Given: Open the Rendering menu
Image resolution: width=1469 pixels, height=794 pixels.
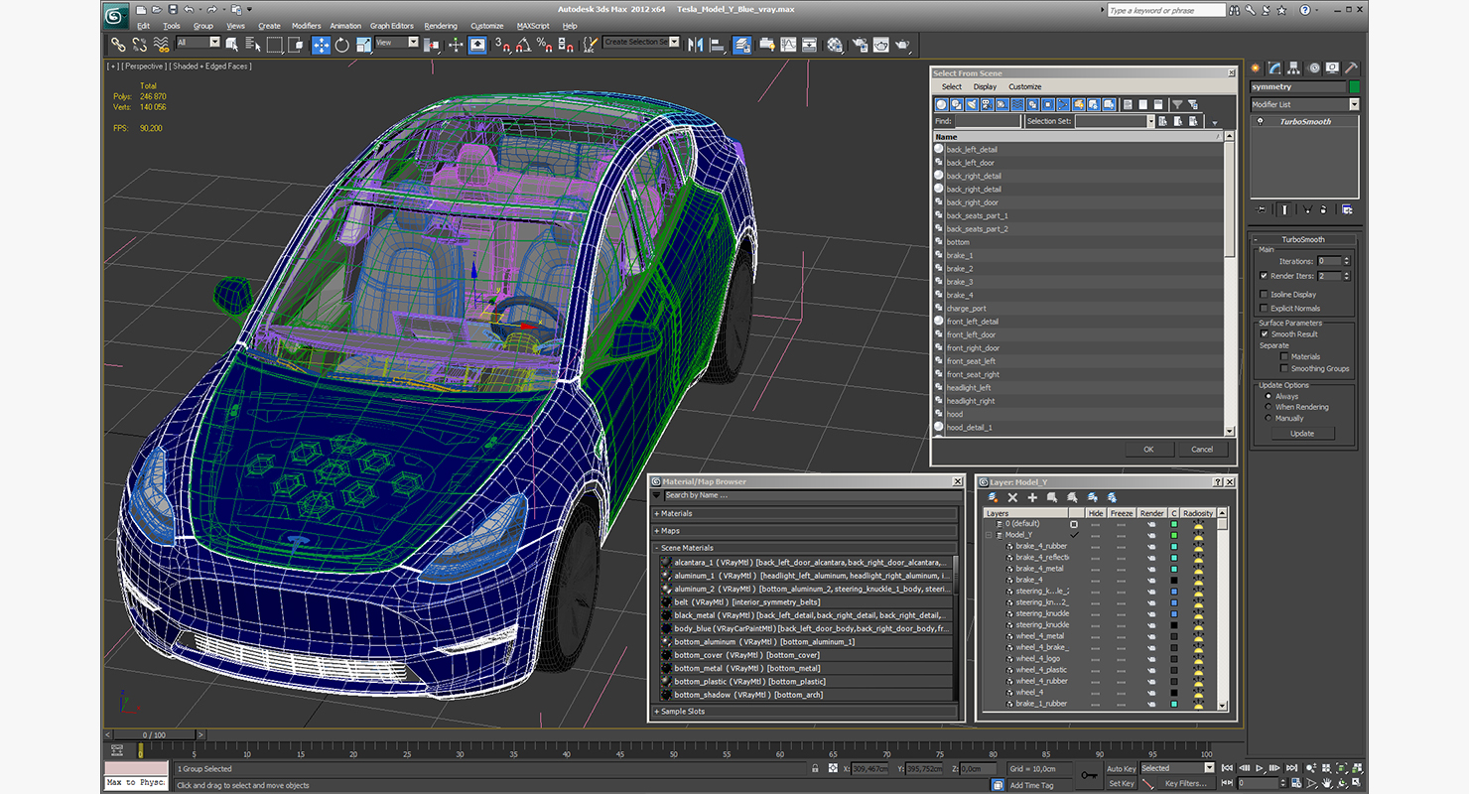Looking at the screenshot, I should (x=441, y=26).
